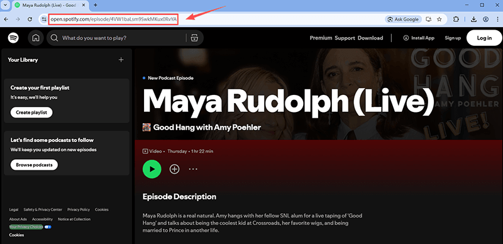Open the Privacy Policy footer link

coord(79,209)
